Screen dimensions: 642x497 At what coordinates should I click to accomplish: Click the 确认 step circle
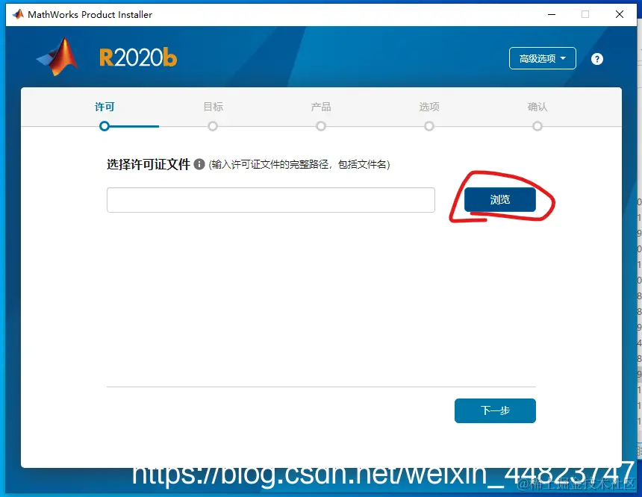point(537,127)
